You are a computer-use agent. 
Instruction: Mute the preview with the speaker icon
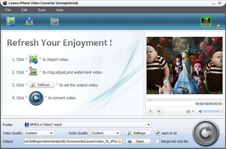tap(200, 111)
